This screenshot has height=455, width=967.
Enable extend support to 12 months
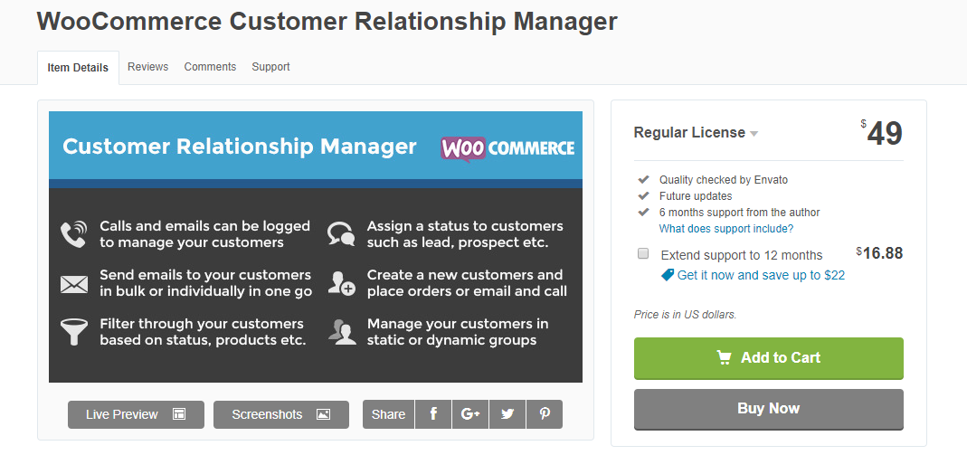[643, 254]
